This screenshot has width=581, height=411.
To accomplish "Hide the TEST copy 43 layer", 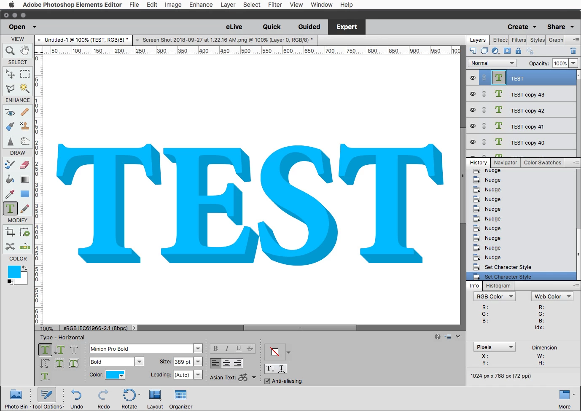I will tap(473, 94).
